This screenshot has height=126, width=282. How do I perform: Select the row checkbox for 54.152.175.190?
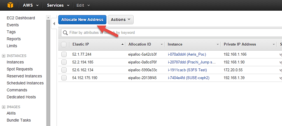pos(64,78)
